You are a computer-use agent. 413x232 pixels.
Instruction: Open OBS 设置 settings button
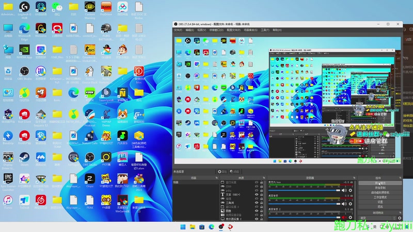point(380,202)
